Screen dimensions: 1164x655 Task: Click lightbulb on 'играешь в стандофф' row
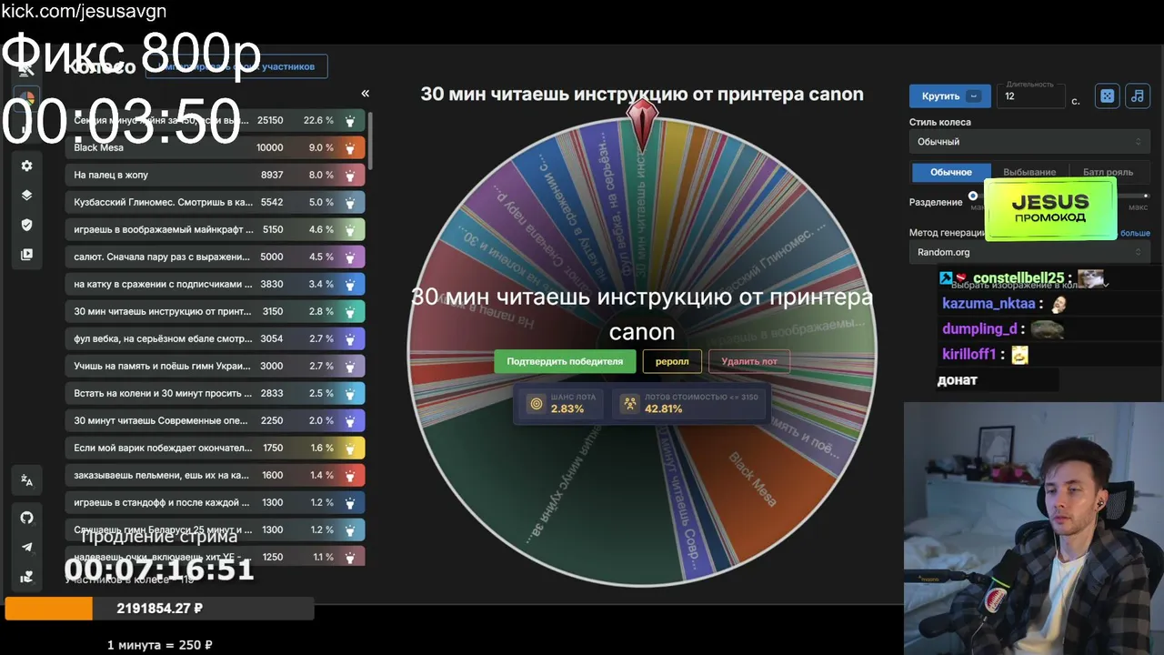pos(350,502)
